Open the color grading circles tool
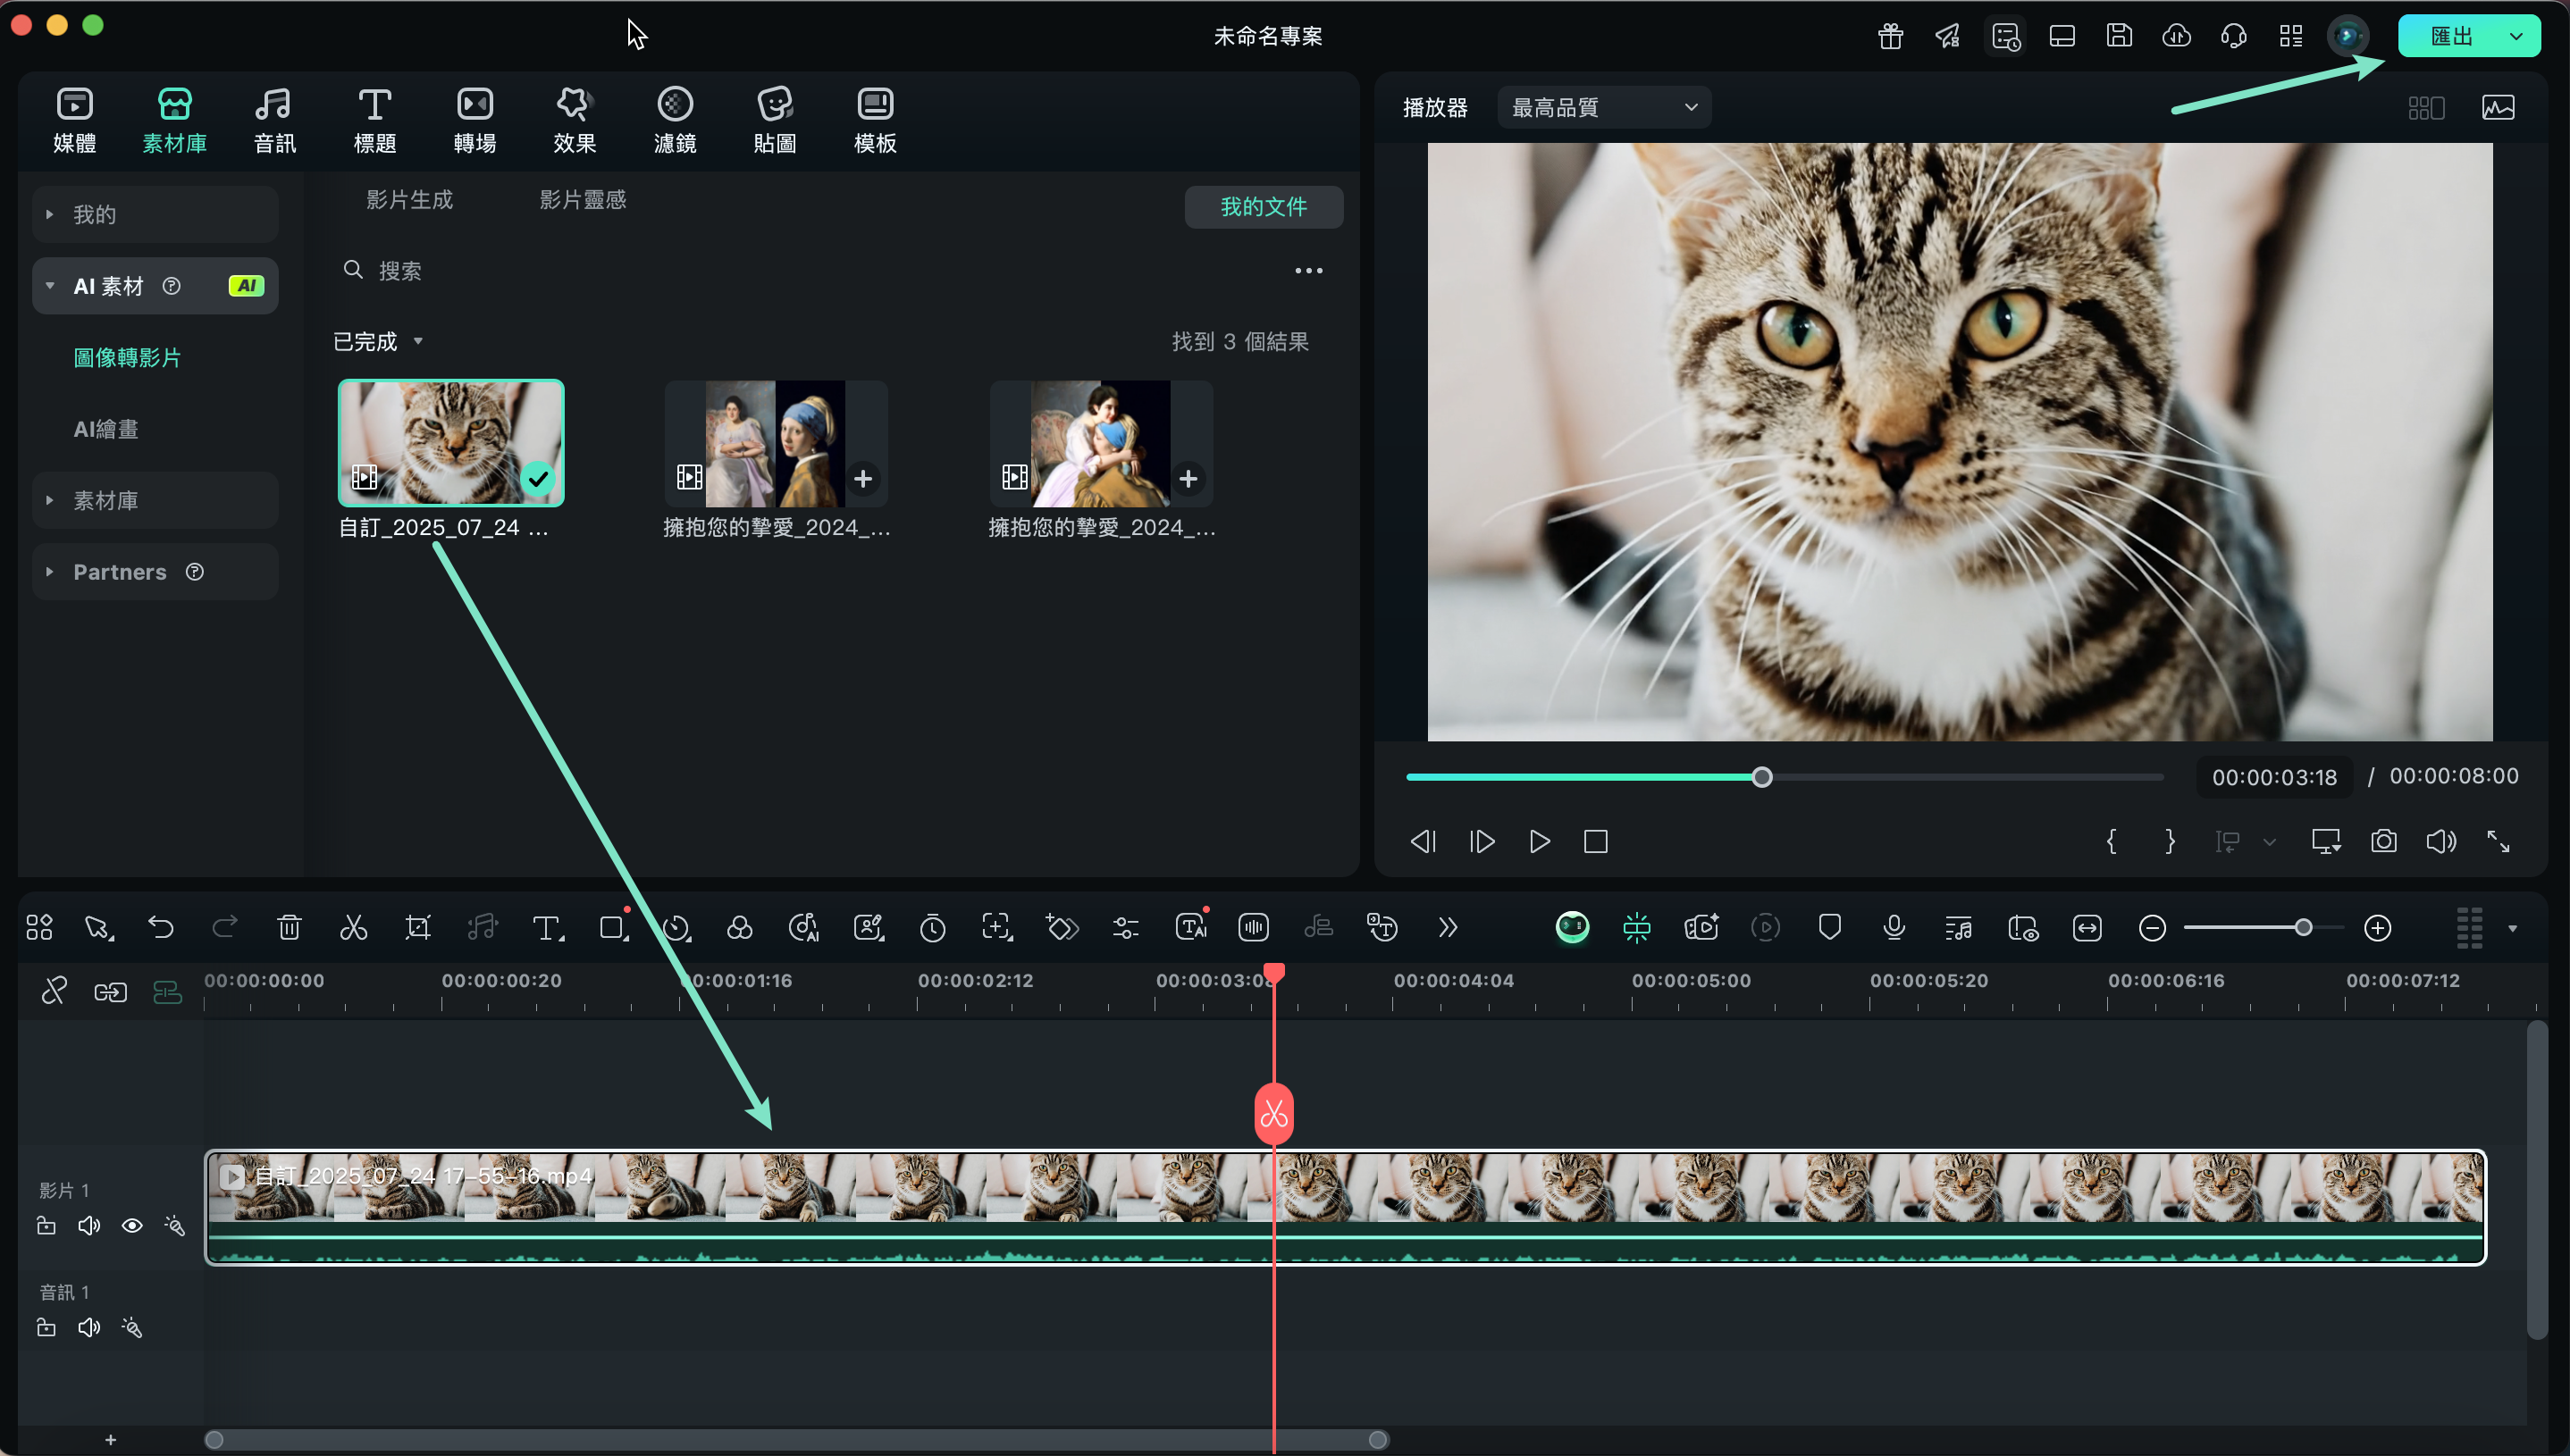Screen dimensions: 2570x1456 click(x=740, y=928)
